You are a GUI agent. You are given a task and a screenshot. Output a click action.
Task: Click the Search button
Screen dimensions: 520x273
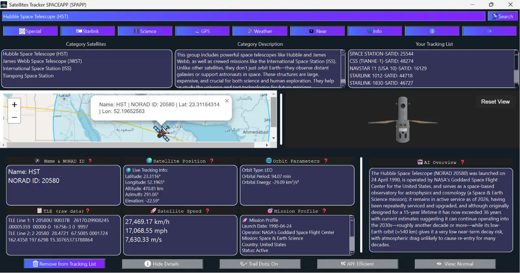point(503,16)
